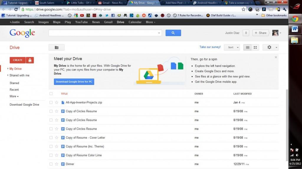This screenshot has height=169, width=302.
Task: Click the upload button beside Create
Action: pyautogui.click(x=30, y=60)
